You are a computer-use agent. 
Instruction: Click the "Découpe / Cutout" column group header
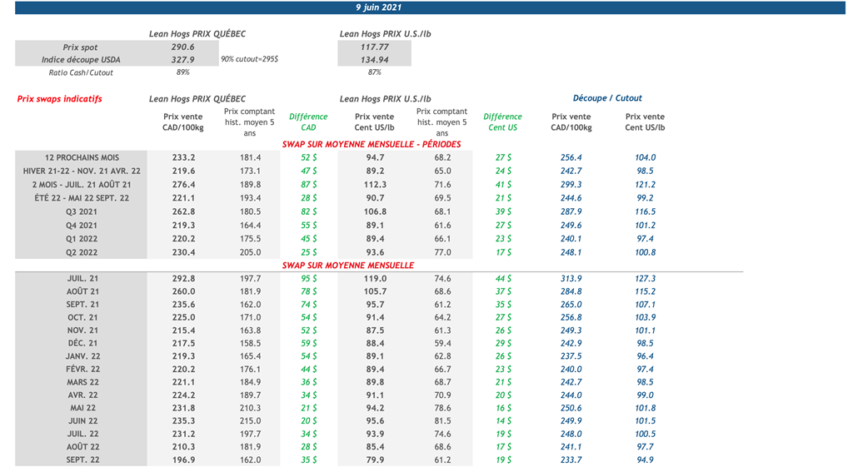[607, 98]
